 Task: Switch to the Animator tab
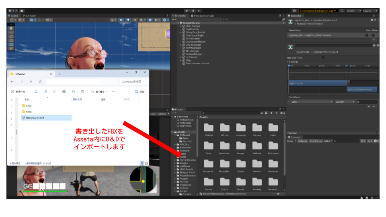31,16
